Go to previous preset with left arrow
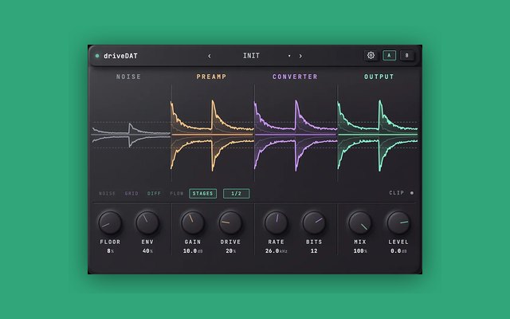510x319 pixels. click(210, 56)
